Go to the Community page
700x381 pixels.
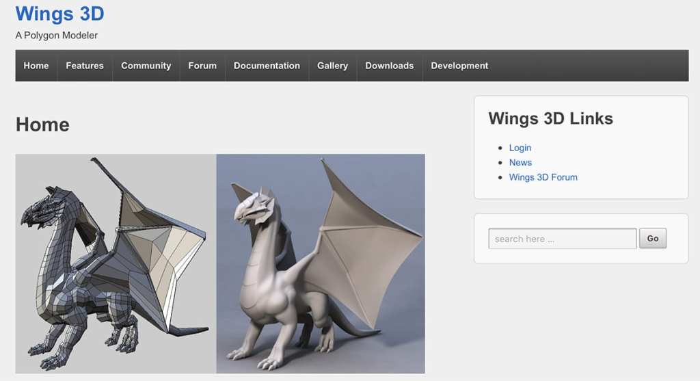click(146, 66)
